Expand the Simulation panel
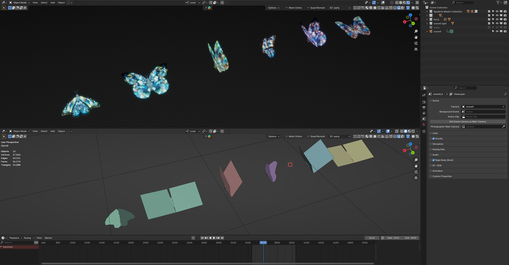The height and width of the screenshot is (265, 509). [x=468, y=144]
